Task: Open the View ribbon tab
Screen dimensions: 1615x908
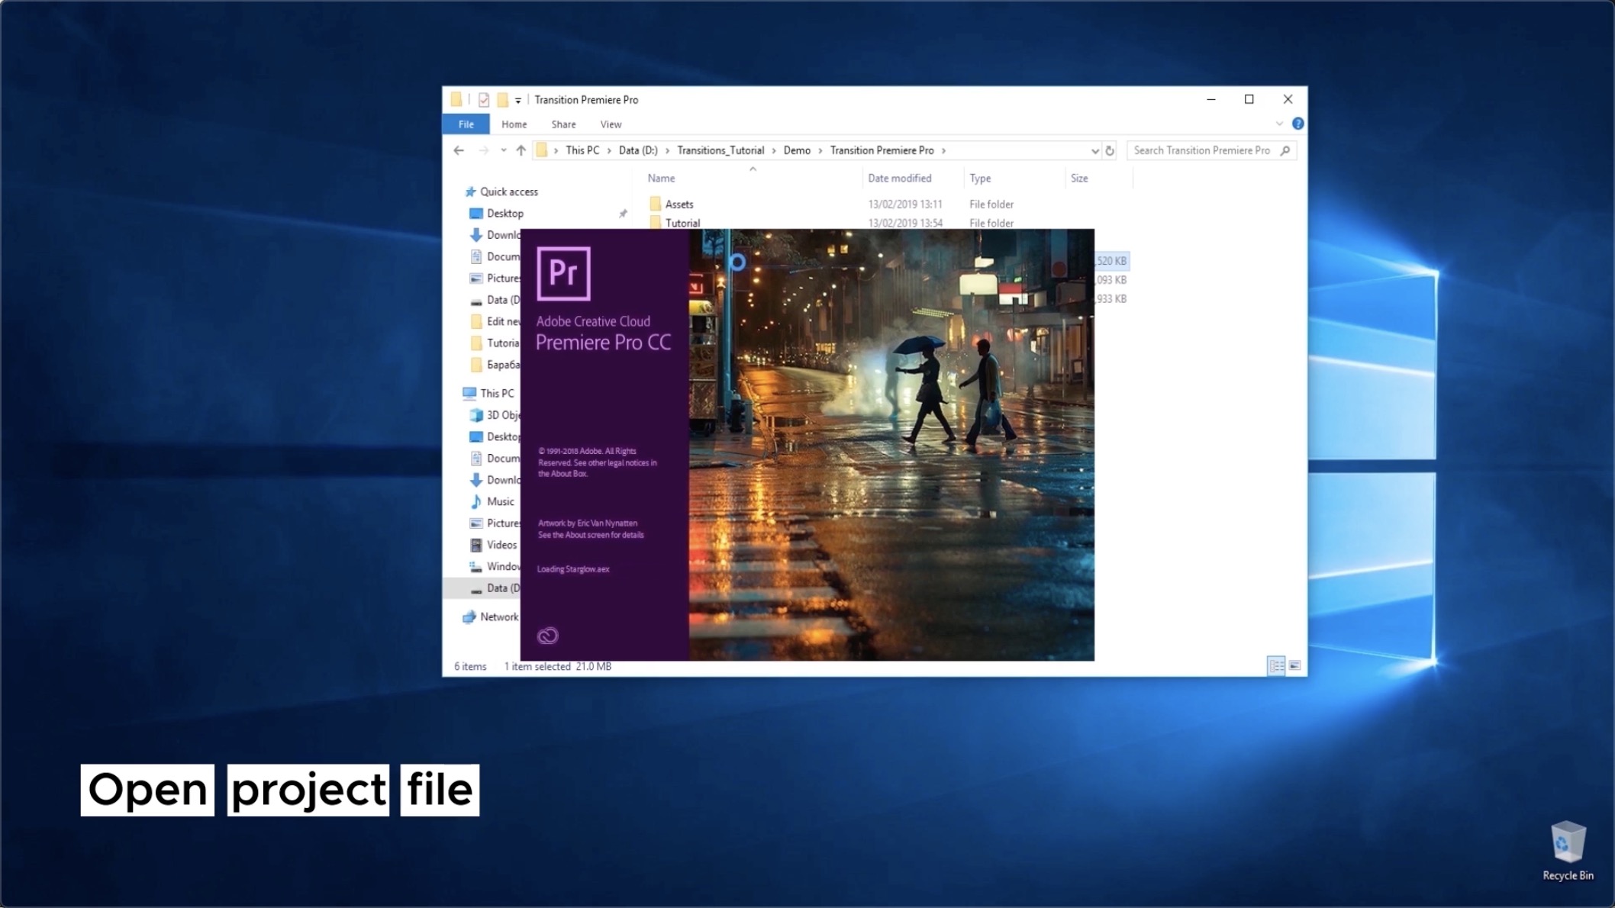Action: (611, 124)
